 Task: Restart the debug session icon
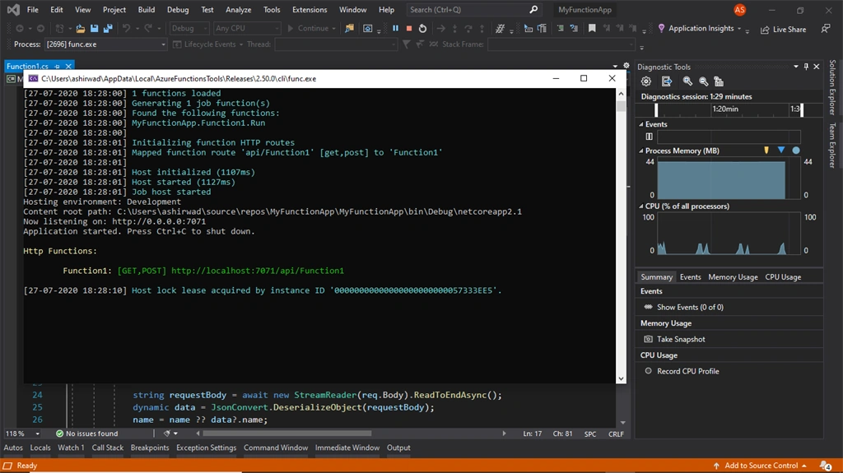pyautogui.click(x=422, y=28)
